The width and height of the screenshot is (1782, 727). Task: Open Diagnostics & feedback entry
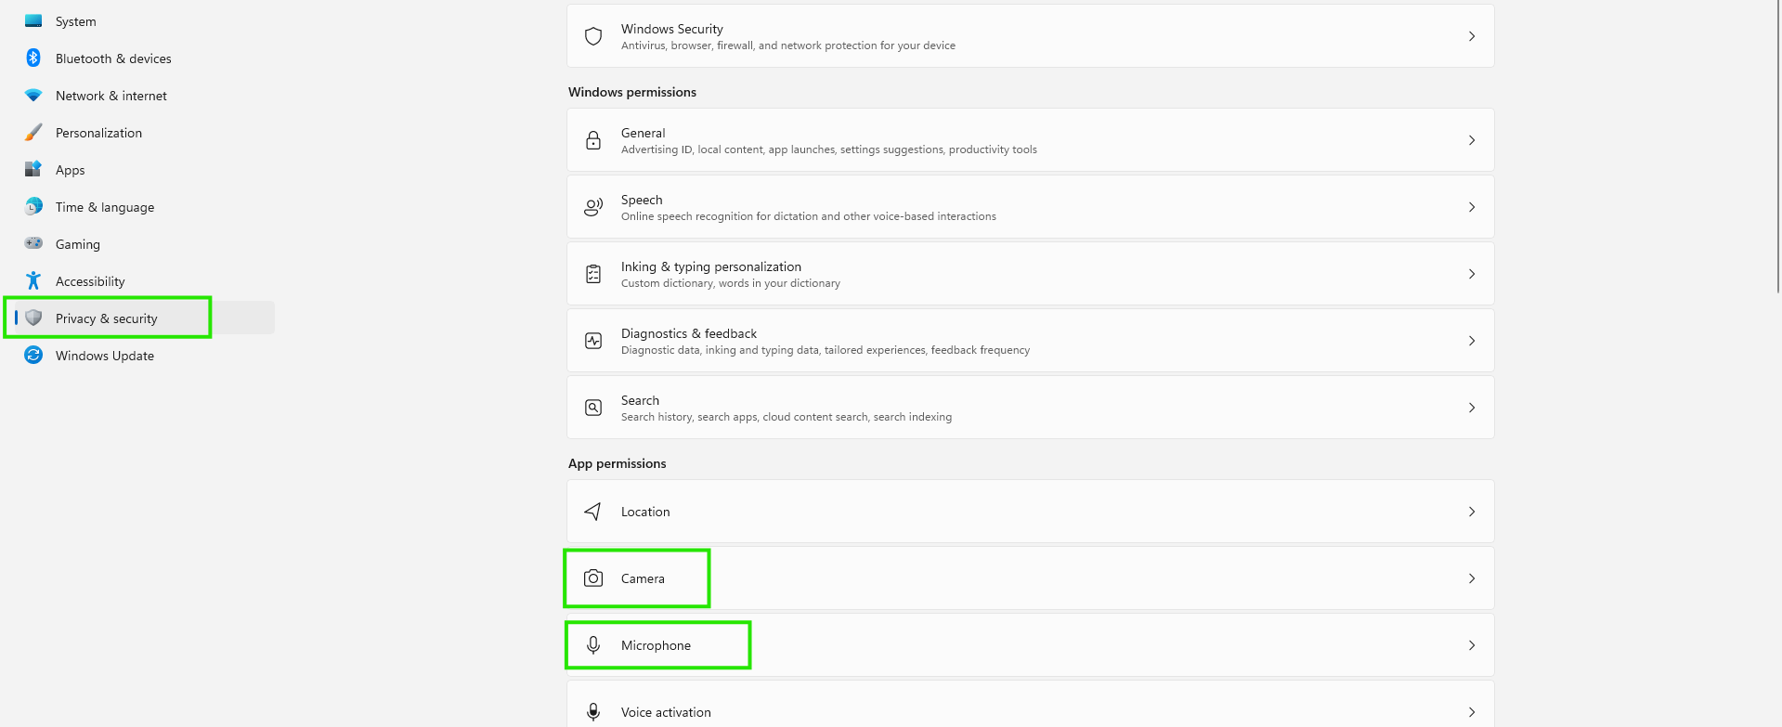pos(1030,341)
